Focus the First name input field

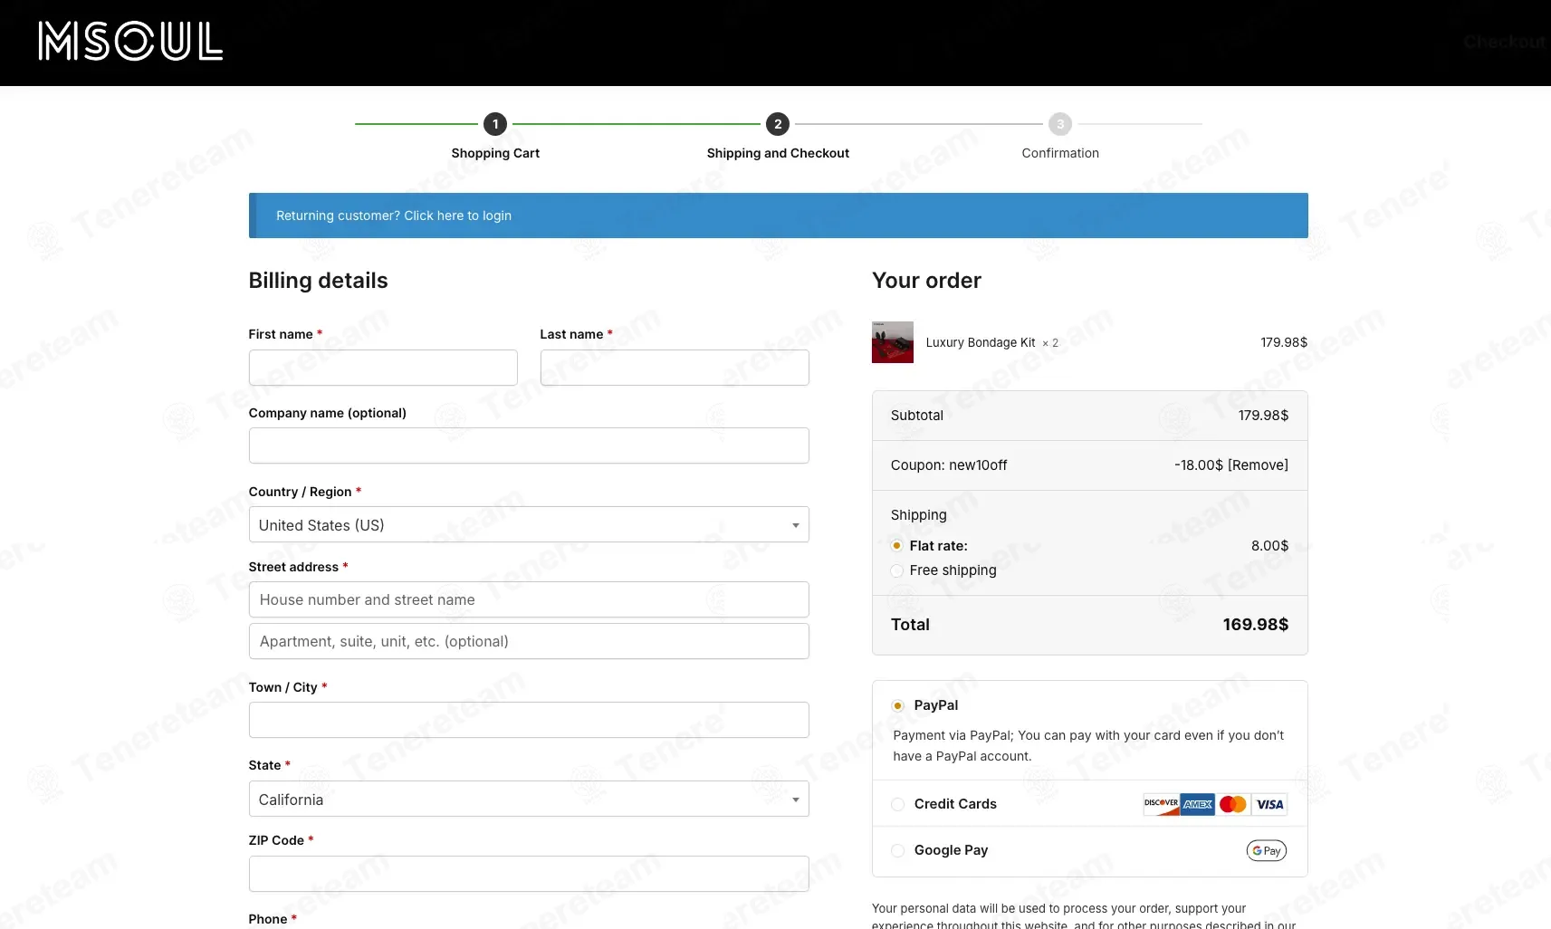click(383, 368)
